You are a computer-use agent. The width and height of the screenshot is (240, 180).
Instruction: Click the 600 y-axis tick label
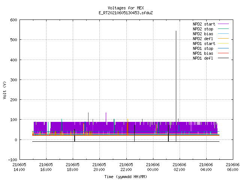[x=13, y=20]
